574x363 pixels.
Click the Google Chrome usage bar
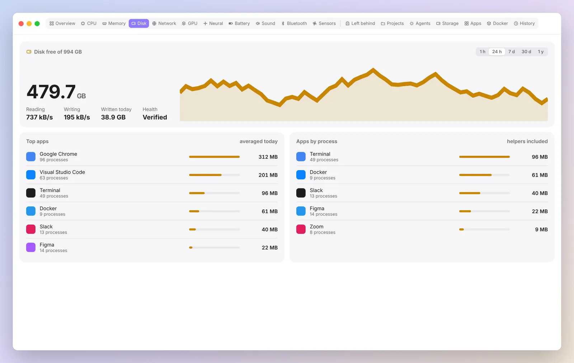click(x=214, y=157)
